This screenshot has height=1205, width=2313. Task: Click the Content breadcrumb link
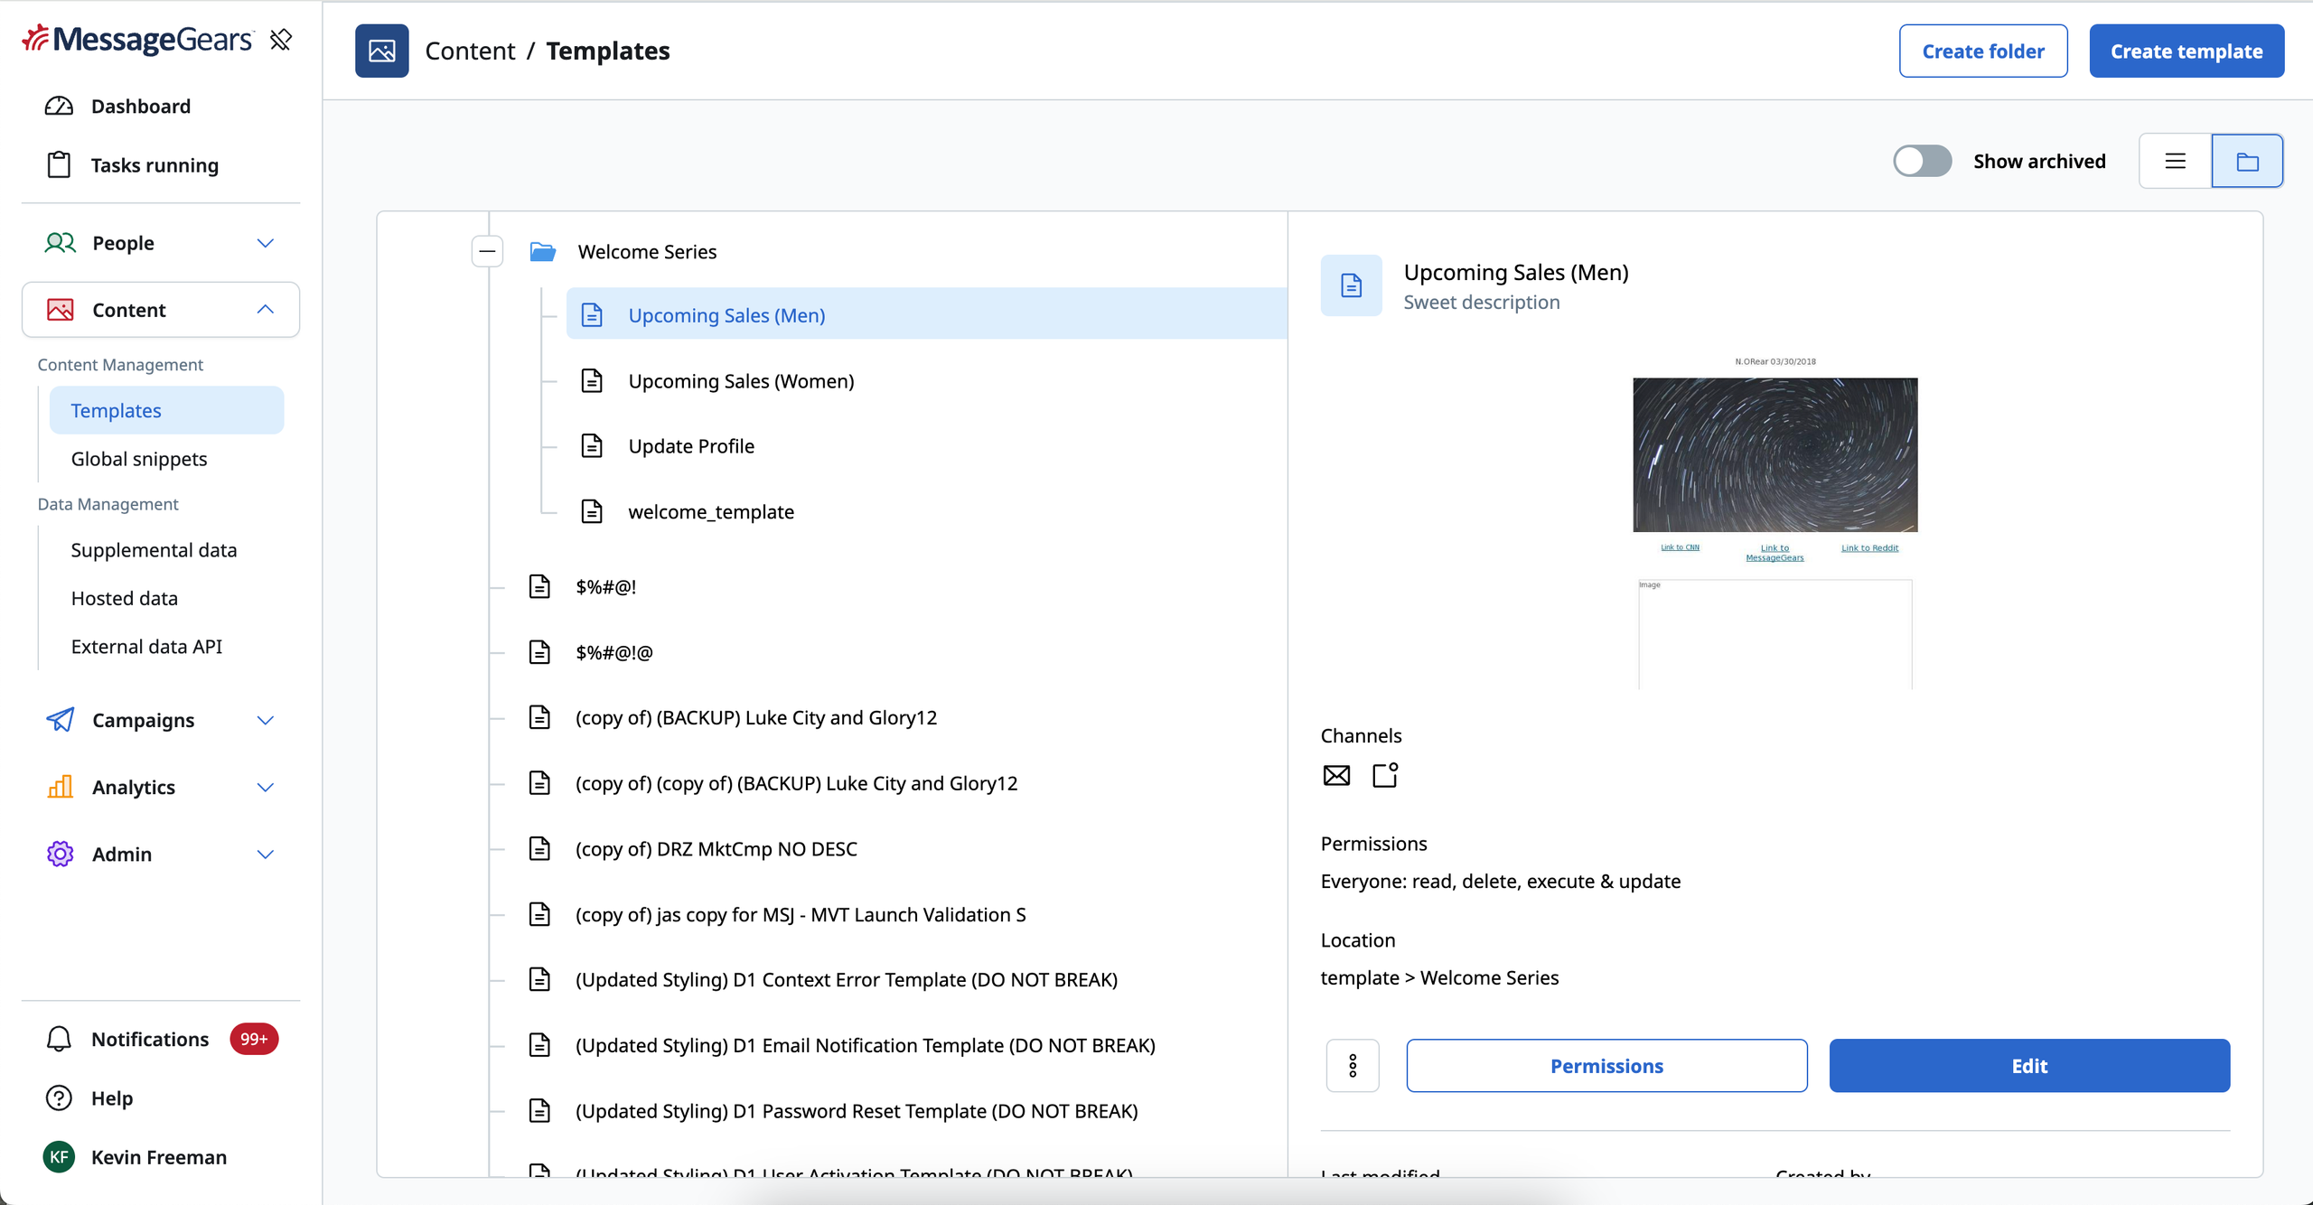click(470, 51)
